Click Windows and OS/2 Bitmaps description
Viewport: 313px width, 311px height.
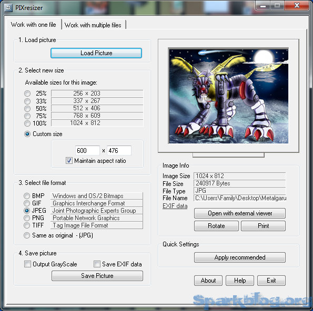point(97,196)
